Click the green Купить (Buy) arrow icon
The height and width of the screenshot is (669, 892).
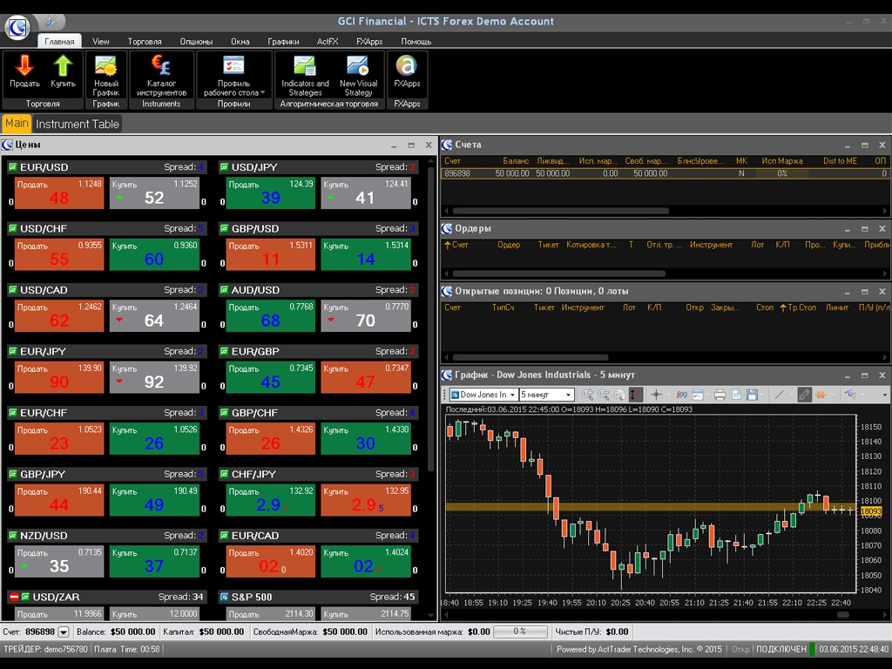63,66
